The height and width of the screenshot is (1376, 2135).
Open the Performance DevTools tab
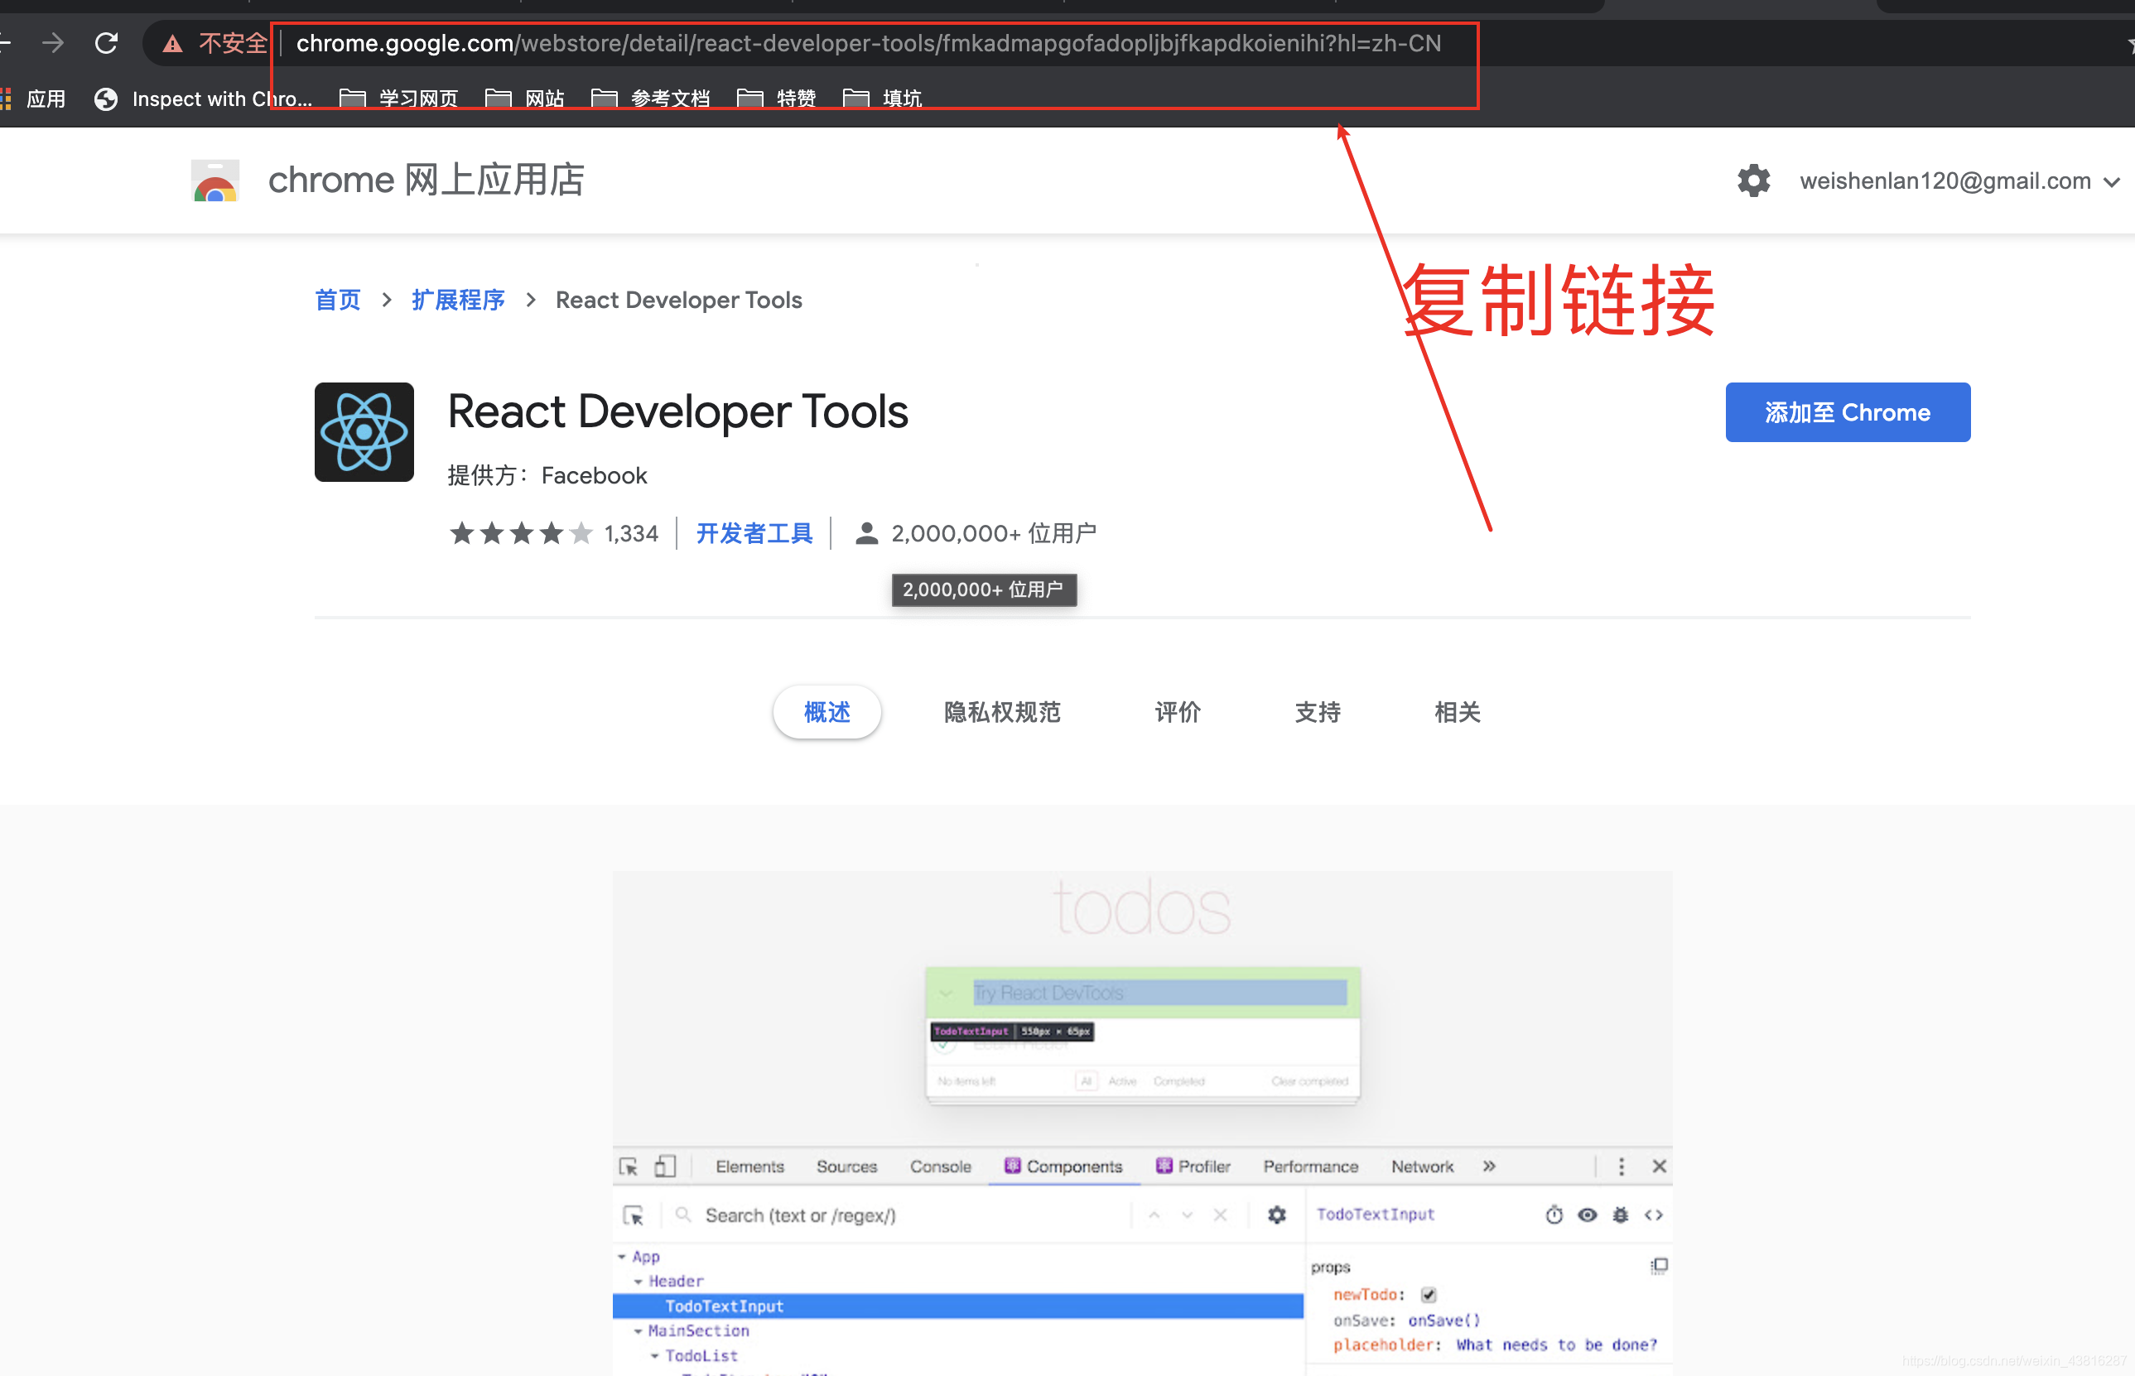(x=1310, y=1167)
